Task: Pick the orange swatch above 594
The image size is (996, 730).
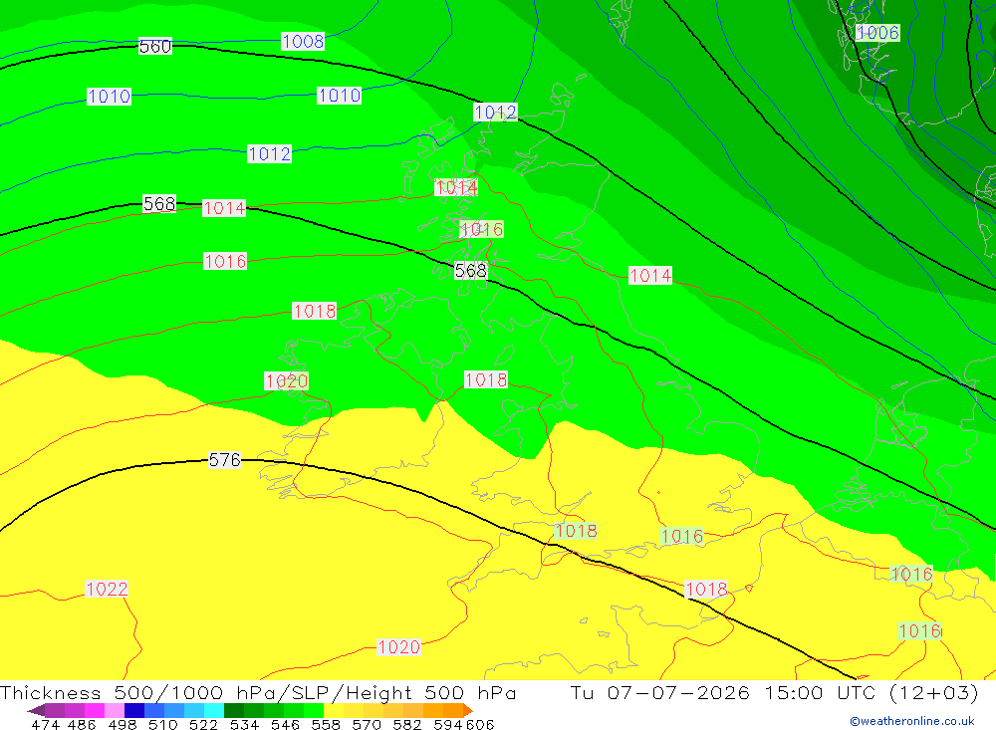Action: coord(453,710)
